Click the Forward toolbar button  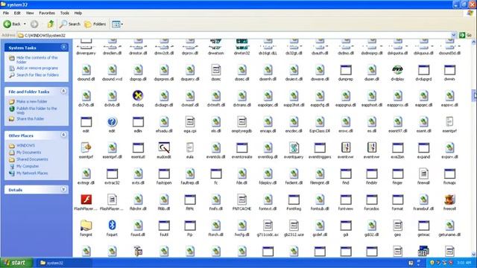point(34,24)
